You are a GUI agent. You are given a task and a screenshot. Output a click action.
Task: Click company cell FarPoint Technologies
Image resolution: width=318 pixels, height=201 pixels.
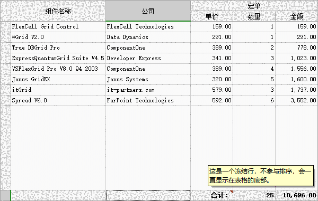pos(148,100)
